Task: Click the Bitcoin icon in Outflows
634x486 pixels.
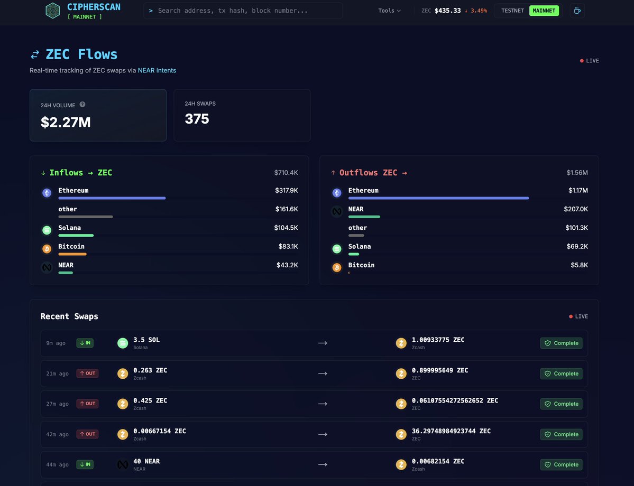Action: [x=337, y=267]
